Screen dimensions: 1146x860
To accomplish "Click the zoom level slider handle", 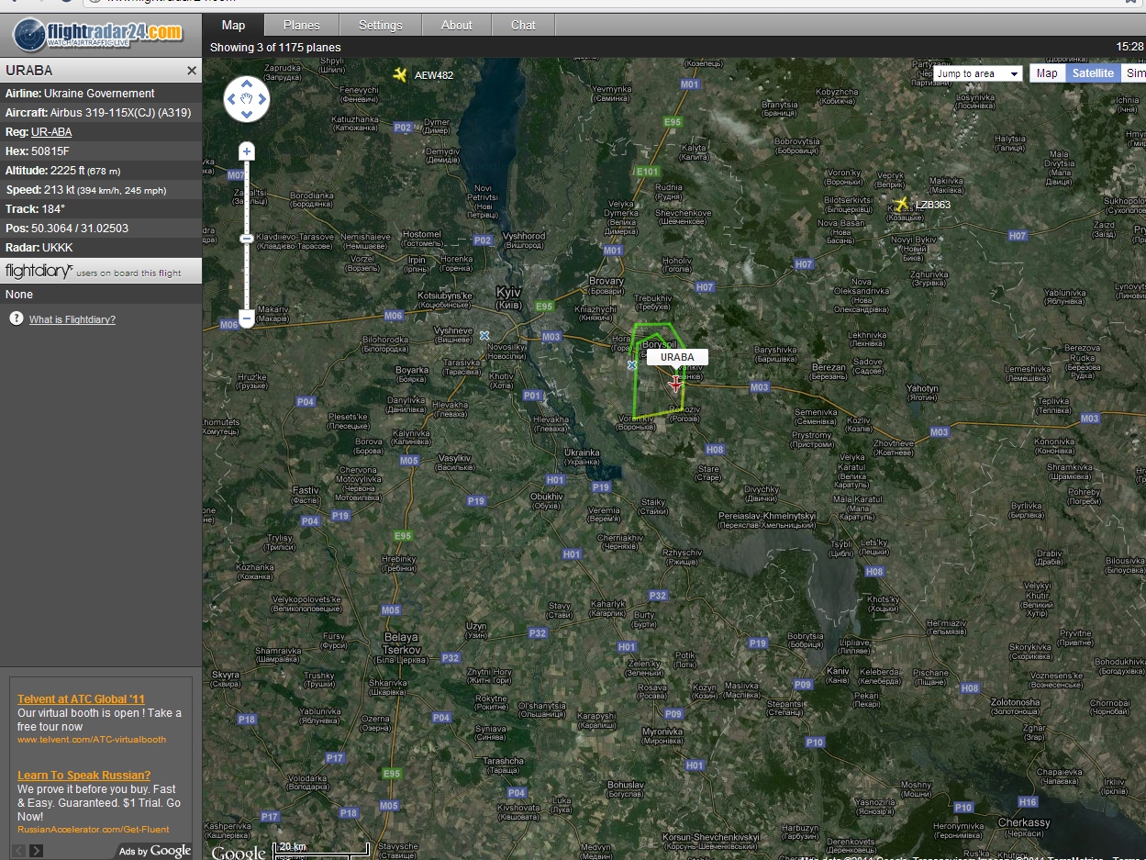I will (x=246, y=239).
